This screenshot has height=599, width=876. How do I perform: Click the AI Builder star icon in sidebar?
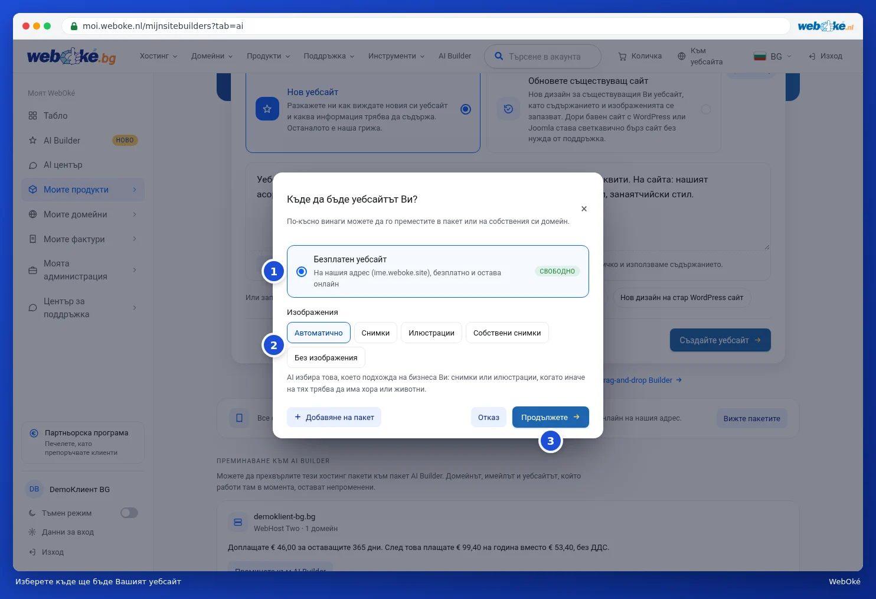[x=33, y=141]
